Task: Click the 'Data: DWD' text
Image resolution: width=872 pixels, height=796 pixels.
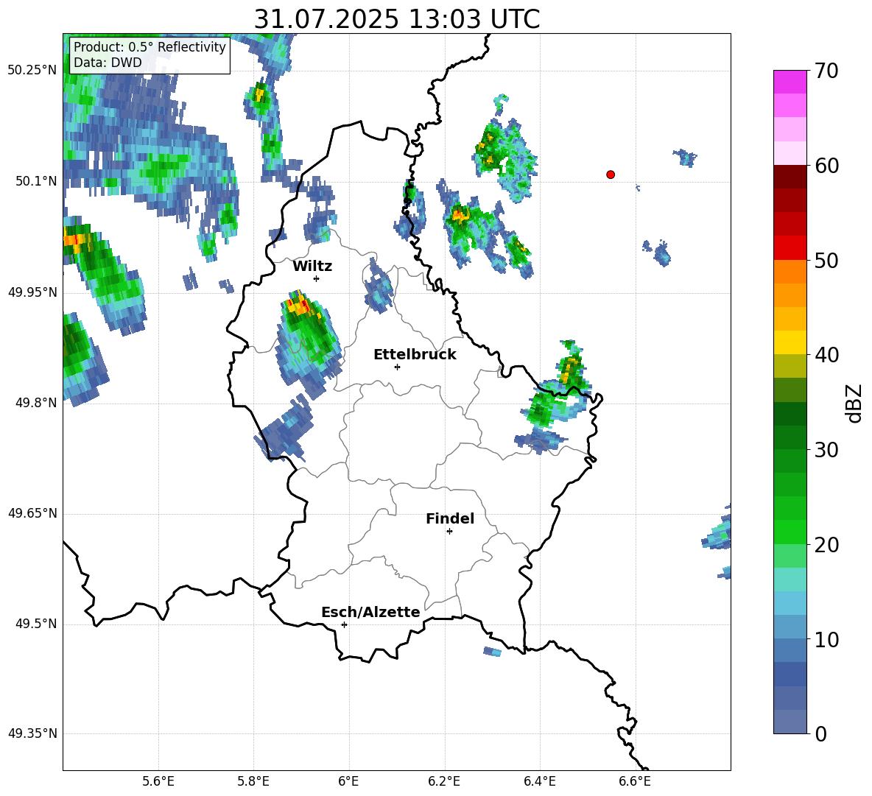Action: click(108, 63)
